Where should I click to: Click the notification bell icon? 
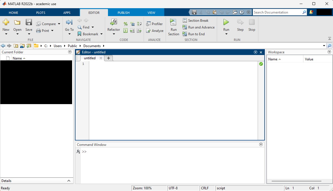point(311,12)
